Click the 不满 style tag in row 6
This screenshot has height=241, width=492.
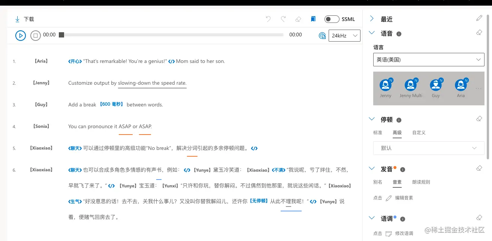[278, 170]
